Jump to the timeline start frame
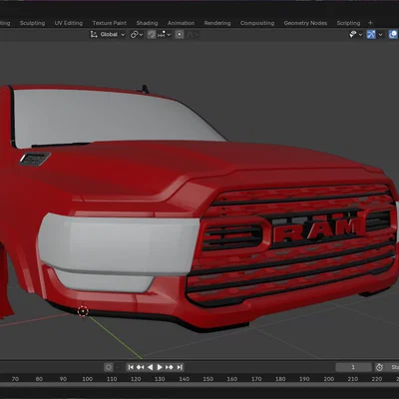Viewport: 399px width, 399px height. point(131,367)
